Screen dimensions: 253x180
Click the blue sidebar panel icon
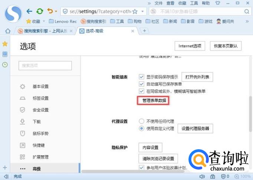click(x=5, y=54)
